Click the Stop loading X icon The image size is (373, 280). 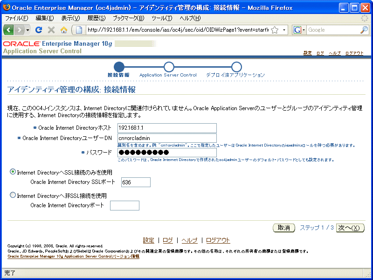51,30
